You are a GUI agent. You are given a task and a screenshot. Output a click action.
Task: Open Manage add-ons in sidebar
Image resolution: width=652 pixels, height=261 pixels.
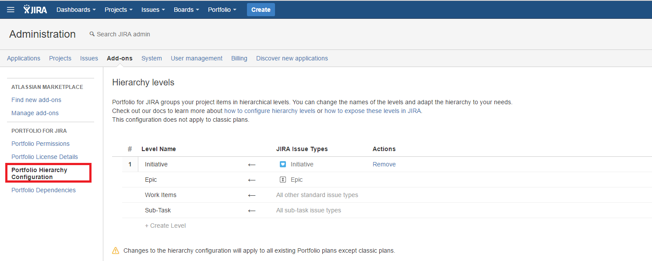(x=35, y=113)
